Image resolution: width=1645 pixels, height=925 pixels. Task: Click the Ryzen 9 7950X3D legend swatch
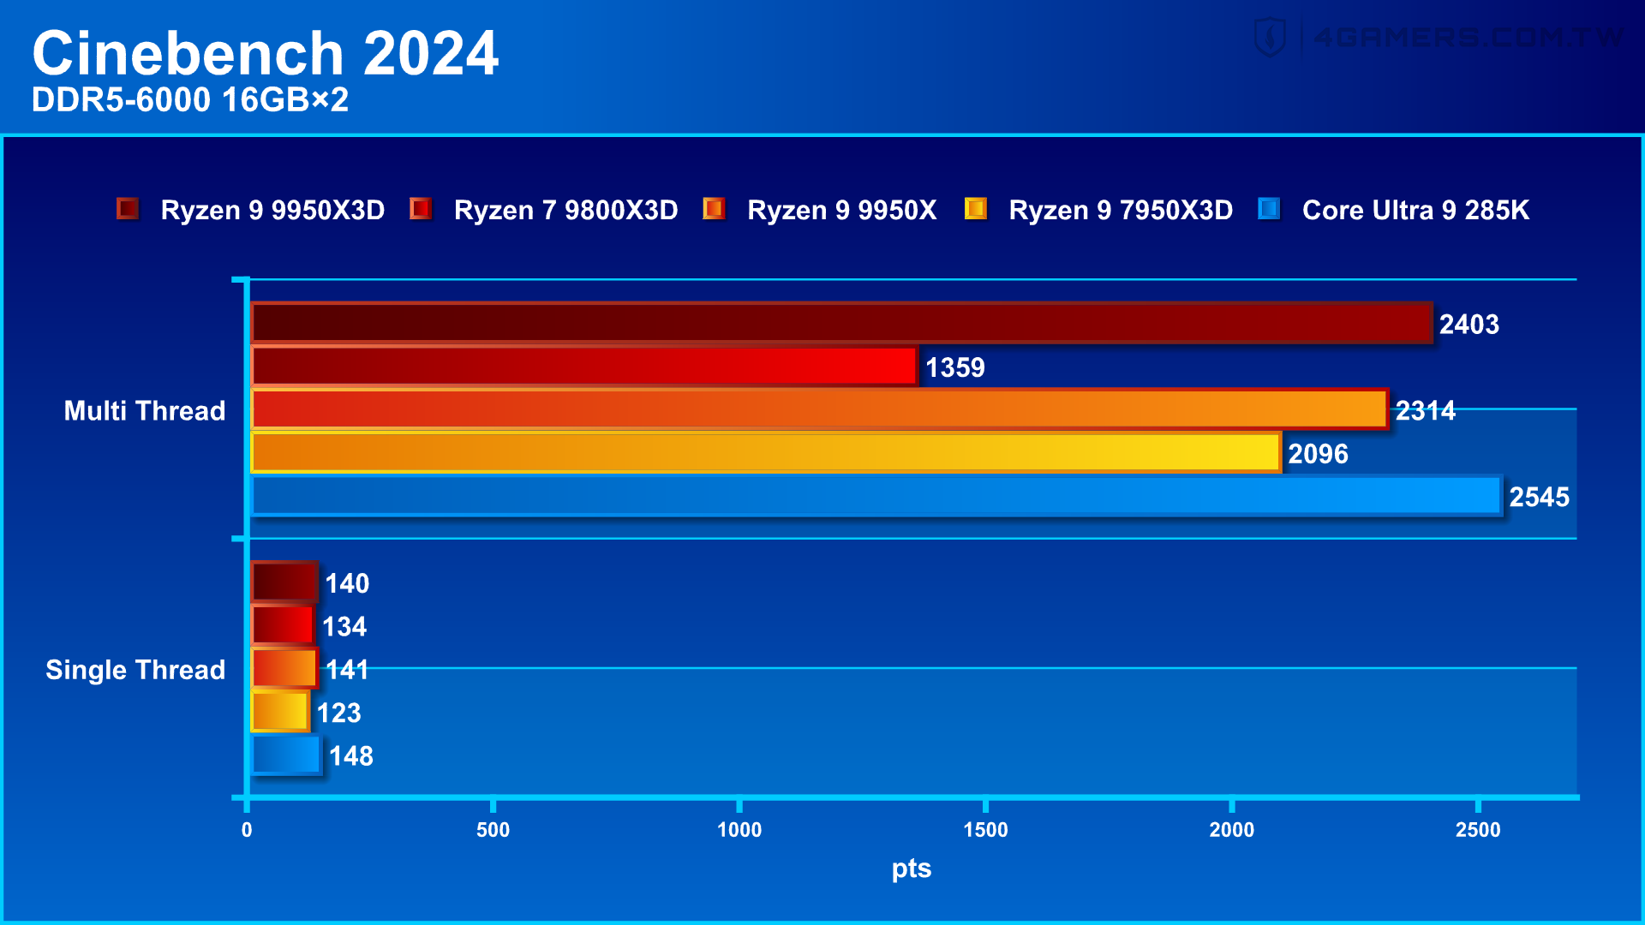click(976, 209)
